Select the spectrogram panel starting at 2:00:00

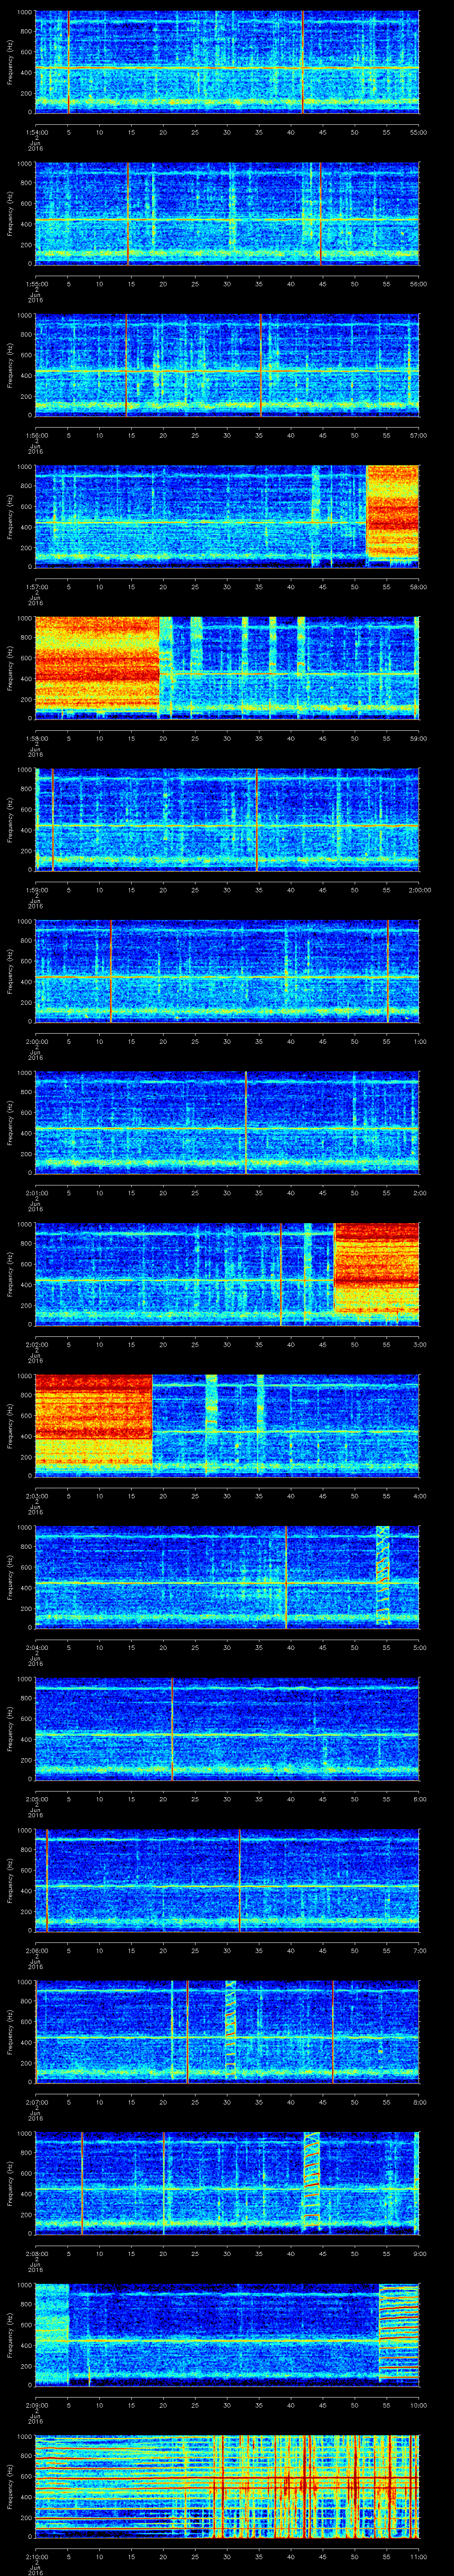227,971
